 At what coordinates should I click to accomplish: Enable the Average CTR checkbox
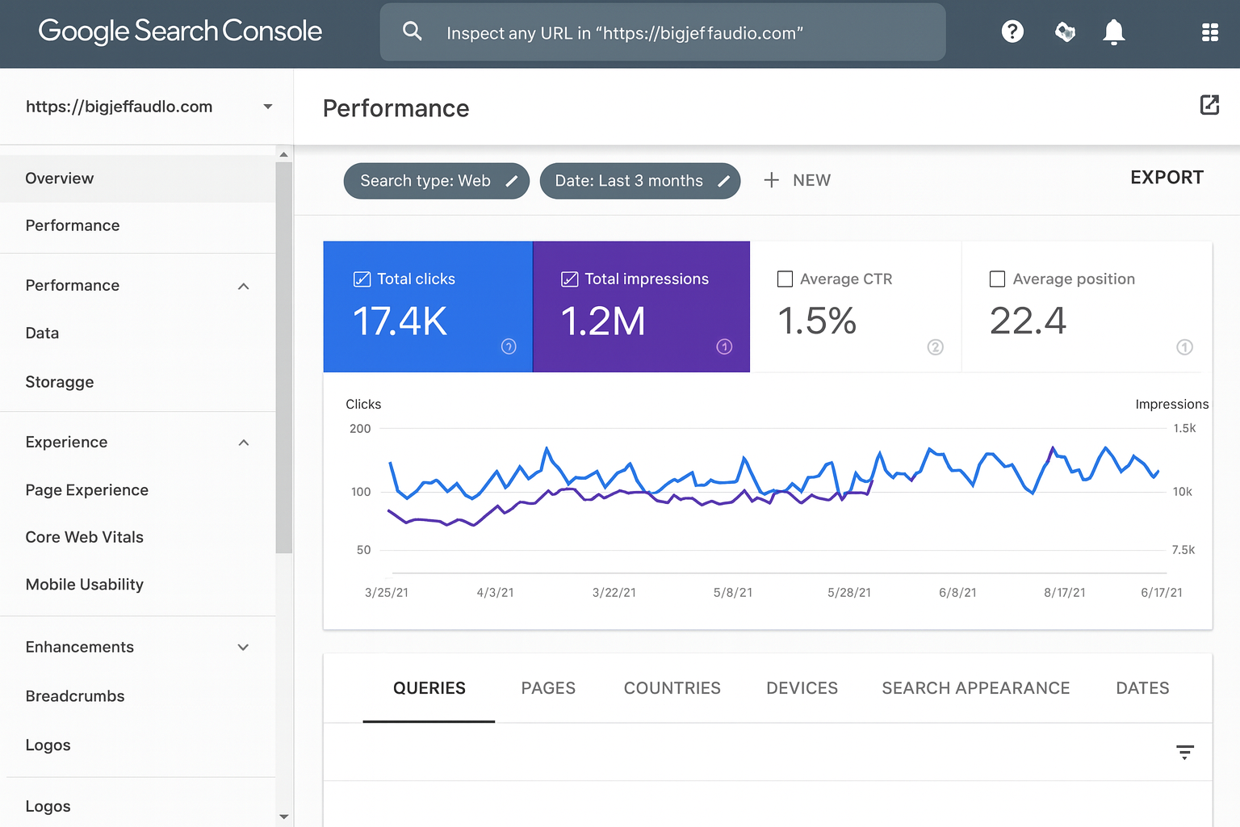click(x=785, y=279)
